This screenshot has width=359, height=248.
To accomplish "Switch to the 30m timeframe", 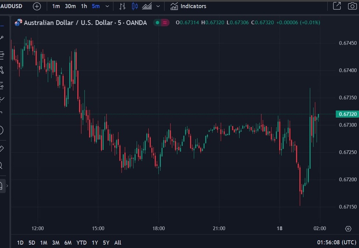I will [x=70, y=6].
